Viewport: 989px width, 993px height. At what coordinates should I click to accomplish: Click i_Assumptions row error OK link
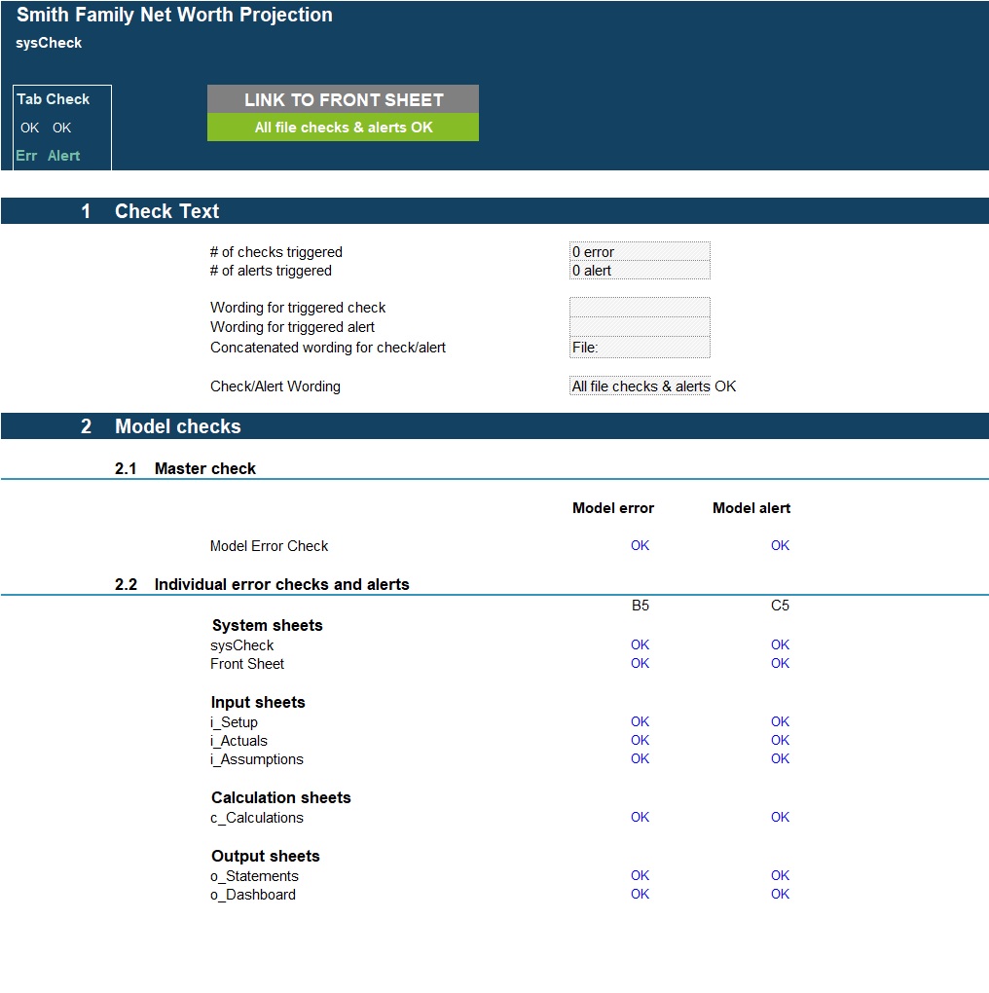[x=640, y=758]
